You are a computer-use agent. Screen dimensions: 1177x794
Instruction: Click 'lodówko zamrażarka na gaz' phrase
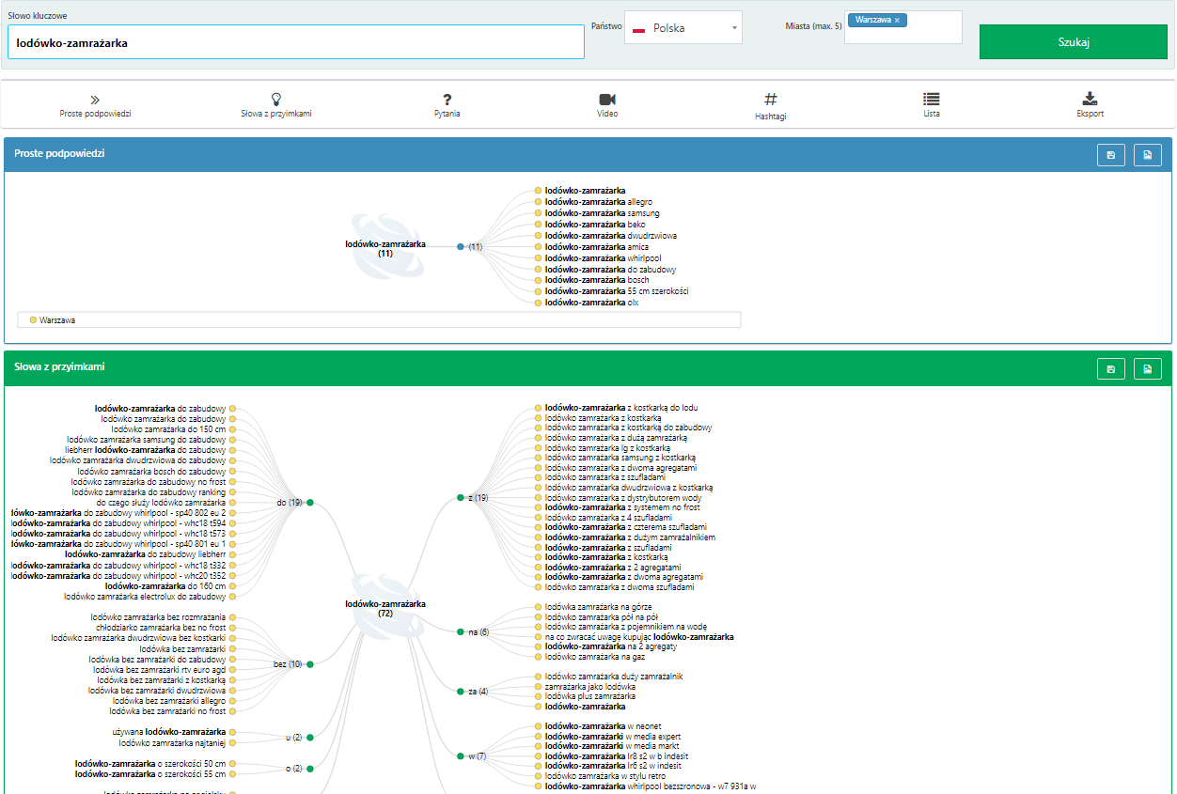pyautogui.click(x=595, y=657)
